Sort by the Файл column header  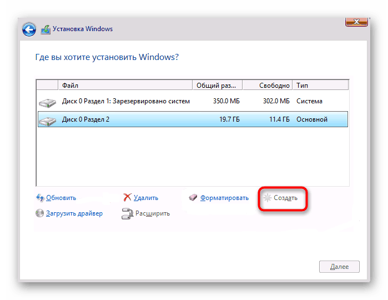tap(125, 86)
